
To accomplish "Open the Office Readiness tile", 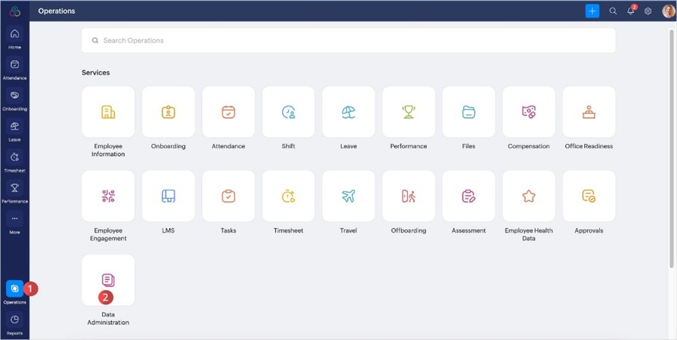I will pos(588,112).
